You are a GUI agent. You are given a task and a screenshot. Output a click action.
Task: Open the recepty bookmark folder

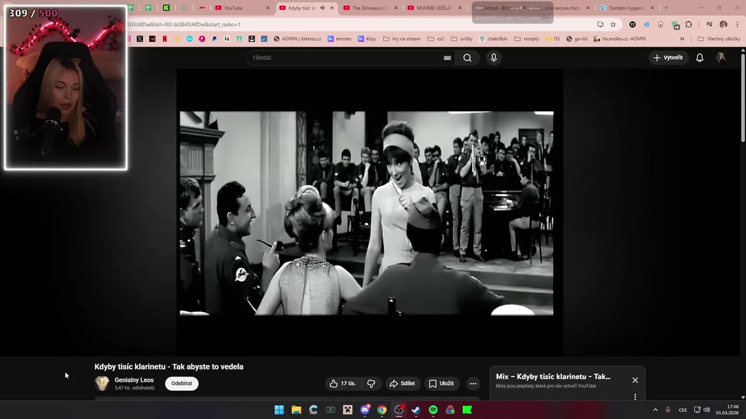point(526,39)
